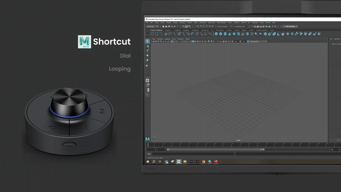Expand the sRGB gamma color space dropdown
The image size is (341, 192).
pos(258,41)
